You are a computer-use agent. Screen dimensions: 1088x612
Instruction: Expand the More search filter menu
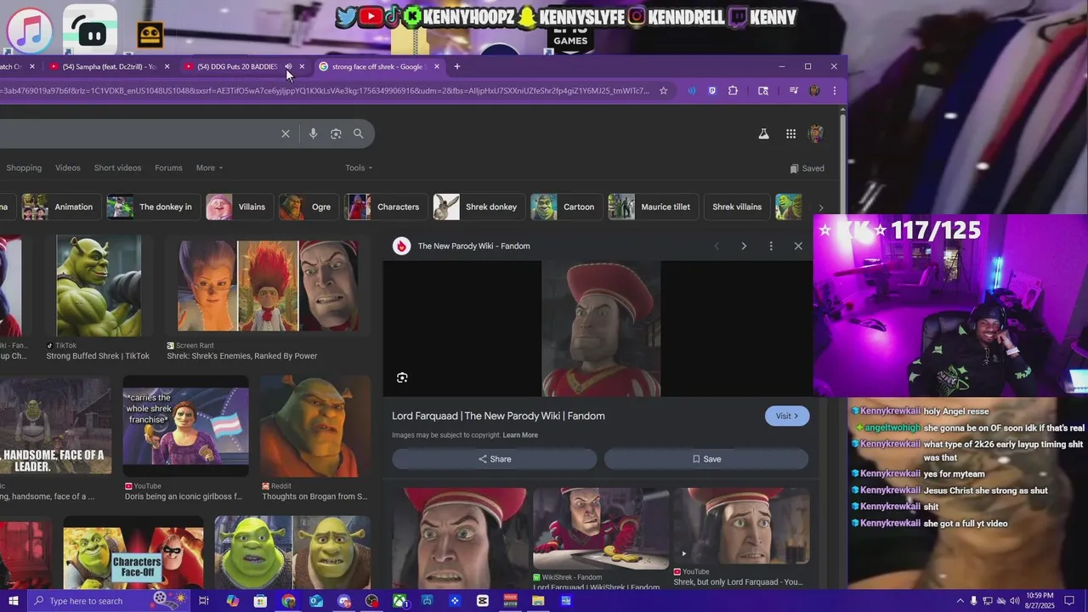(x=209, y=167)
